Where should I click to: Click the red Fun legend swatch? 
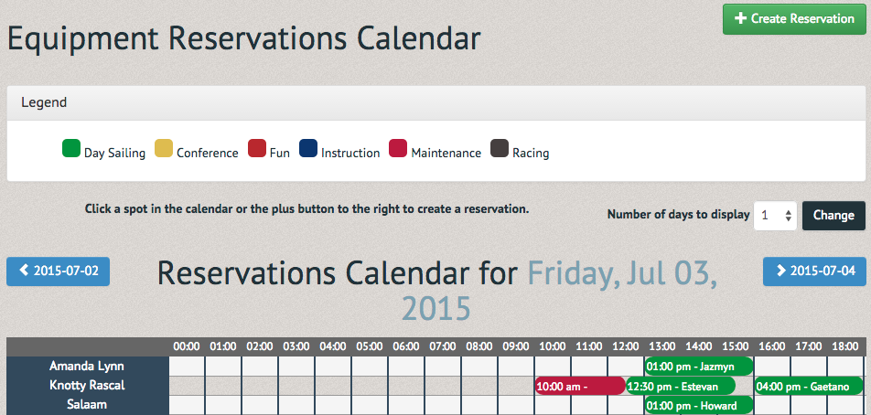tap(257, 149)
